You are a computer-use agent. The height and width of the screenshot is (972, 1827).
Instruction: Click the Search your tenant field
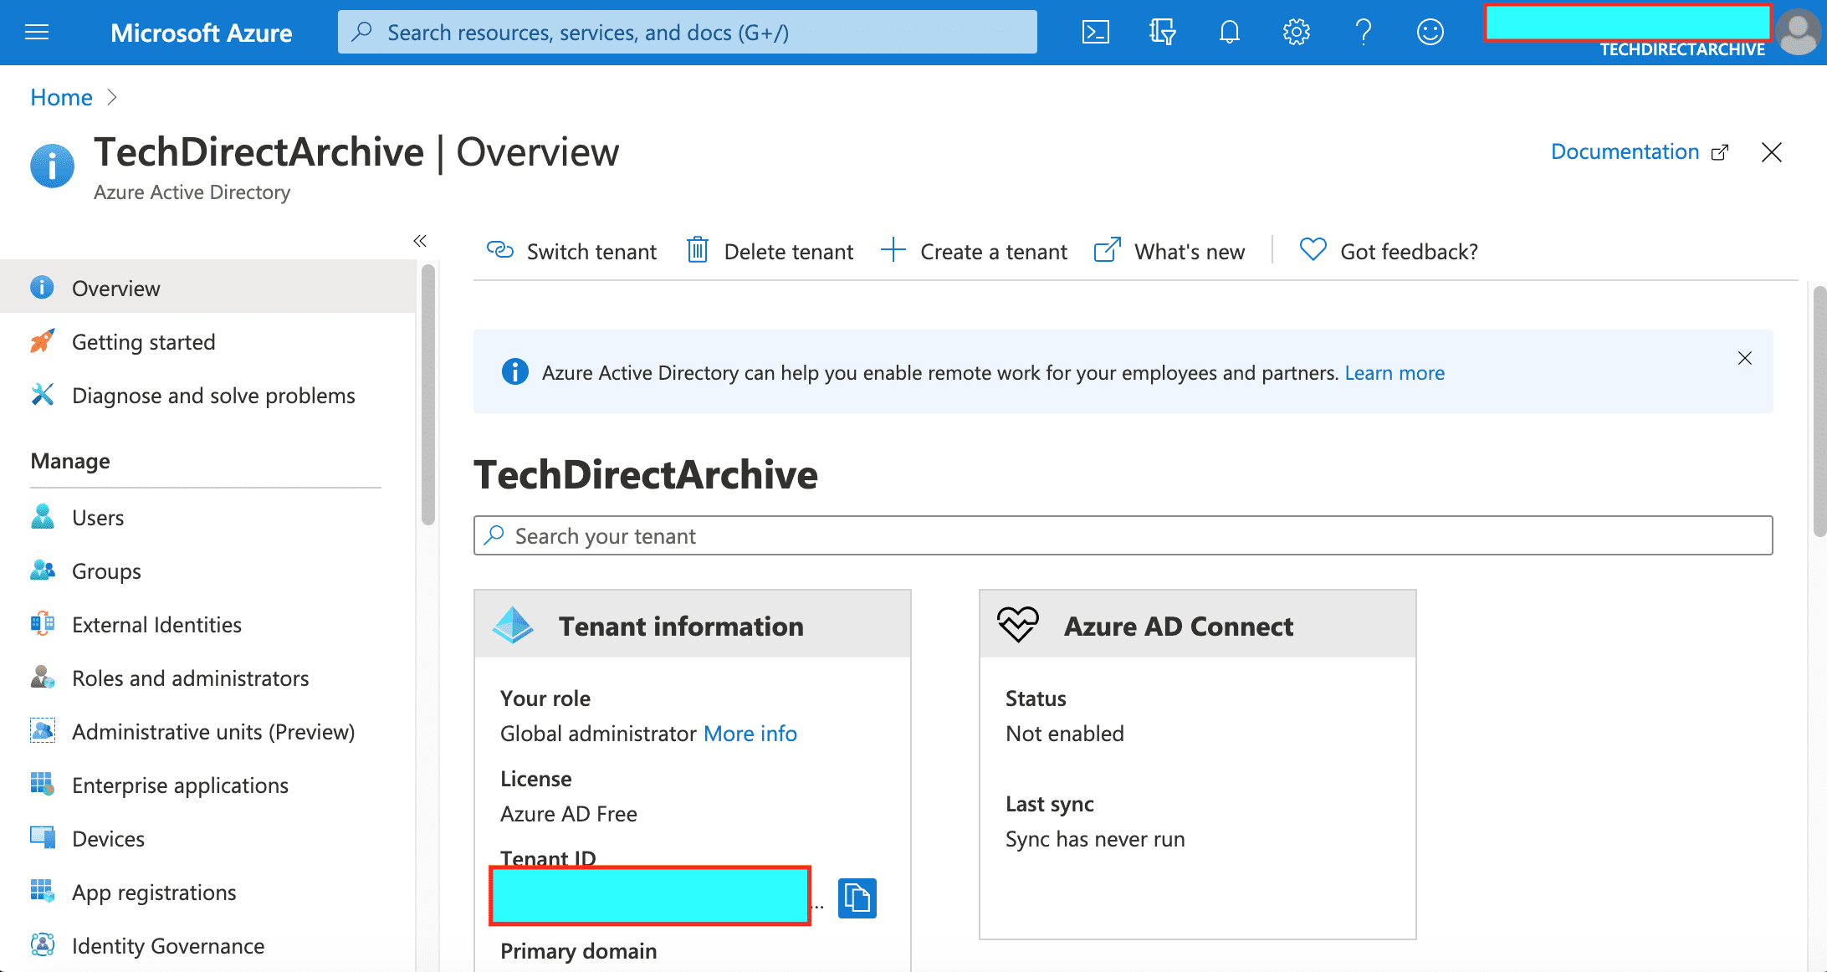pyautogui.click(x=1123, y=535)
